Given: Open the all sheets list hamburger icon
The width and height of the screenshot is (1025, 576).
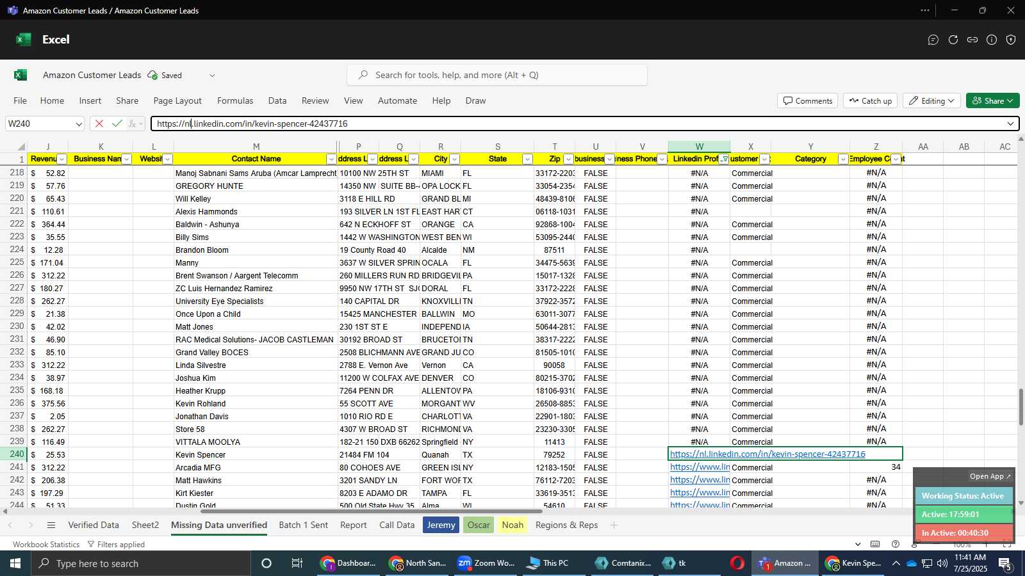Looking at the screenshot, I should point(51,525).
